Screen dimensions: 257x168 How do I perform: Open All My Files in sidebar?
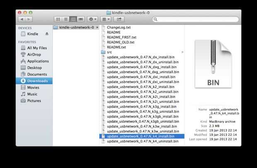(34, 48)
